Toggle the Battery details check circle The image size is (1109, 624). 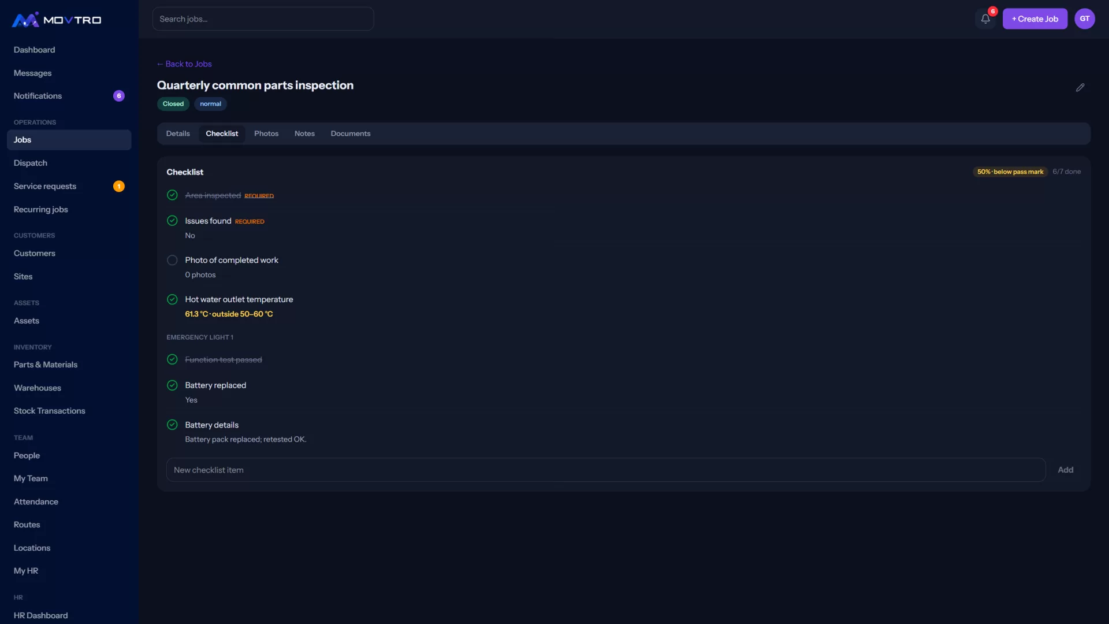(x=172, y=425)
